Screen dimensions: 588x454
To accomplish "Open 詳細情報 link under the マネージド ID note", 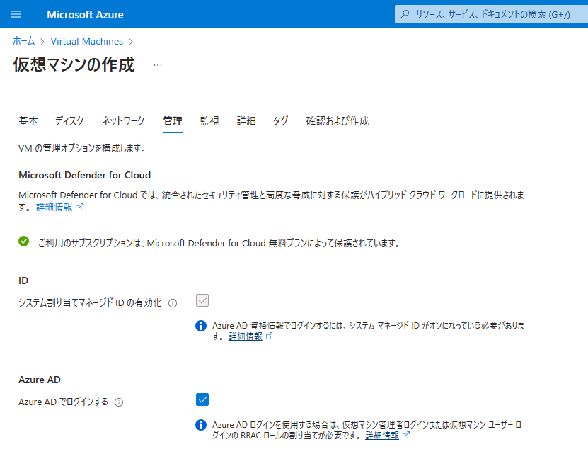I will pyautogui.click(x=246, y=336).
